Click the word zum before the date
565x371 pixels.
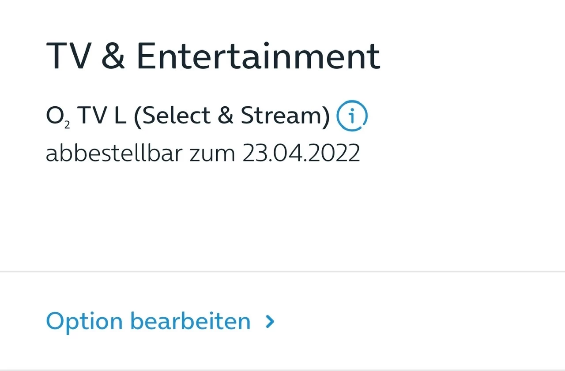212,154
